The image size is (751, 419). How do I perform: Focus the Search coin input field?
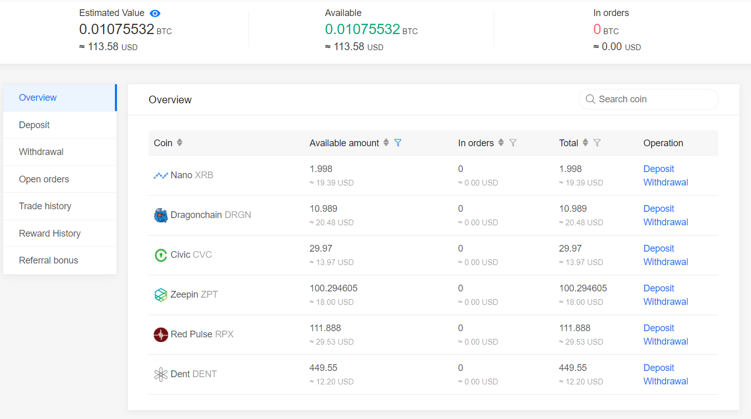coord(649,99)
